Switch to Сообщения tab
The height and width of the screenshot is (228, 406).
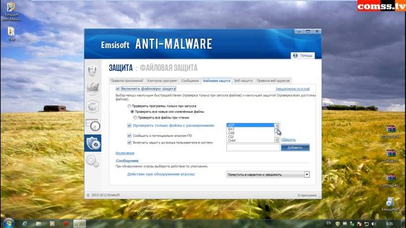click(x=190, y=80)
